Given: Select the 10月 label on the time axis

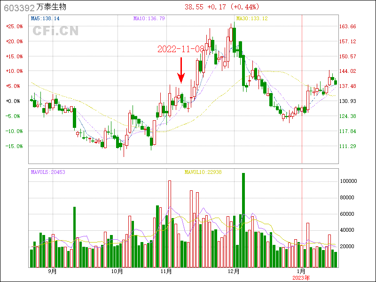Looking at the screenshot, I should click(x=117, y=271).
